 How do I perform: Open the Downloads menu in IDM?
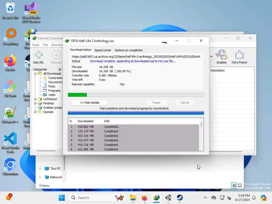[x=57, y=45]
